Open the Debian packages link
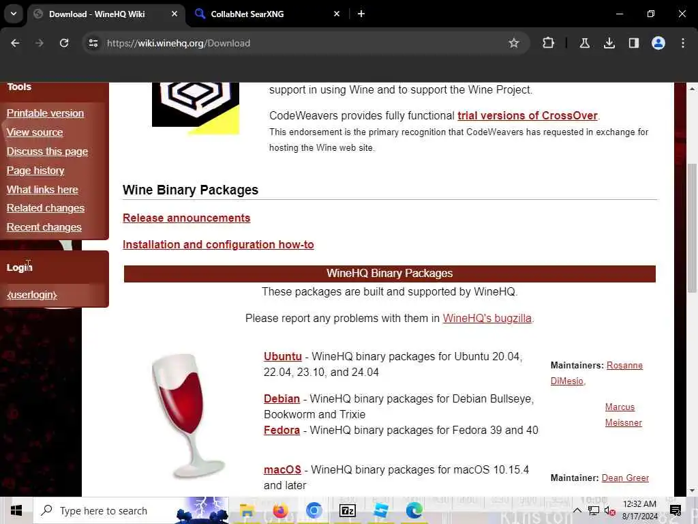Viewport: 698px width, 524px height. point(282,398)
